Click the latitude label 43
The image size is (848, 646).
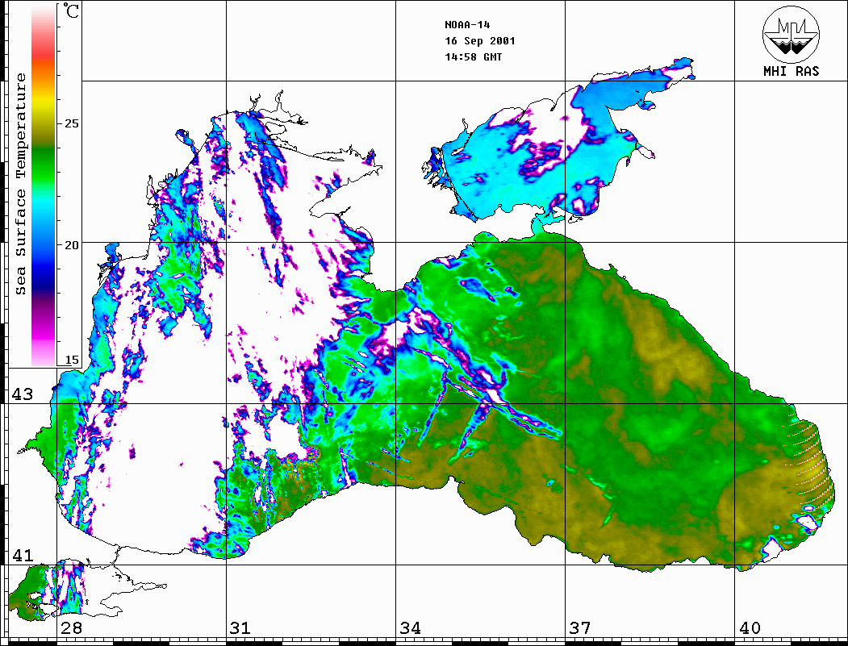click(22, 394)
